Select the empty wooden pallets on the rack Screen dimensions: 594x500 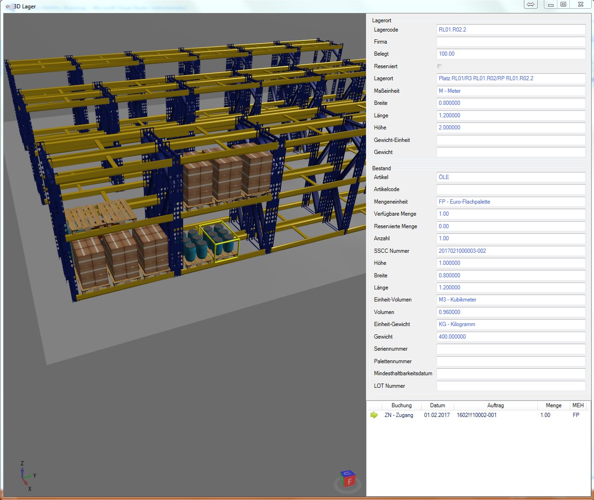99,214
